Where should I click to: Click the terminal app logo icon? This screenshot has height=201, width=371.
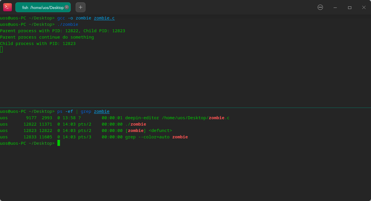pyautogui.click(x=8, y=7)
